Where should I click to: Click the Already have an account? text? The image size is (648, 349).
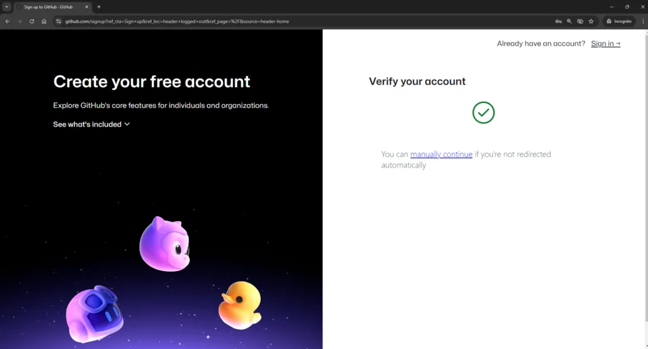point(541,44)
